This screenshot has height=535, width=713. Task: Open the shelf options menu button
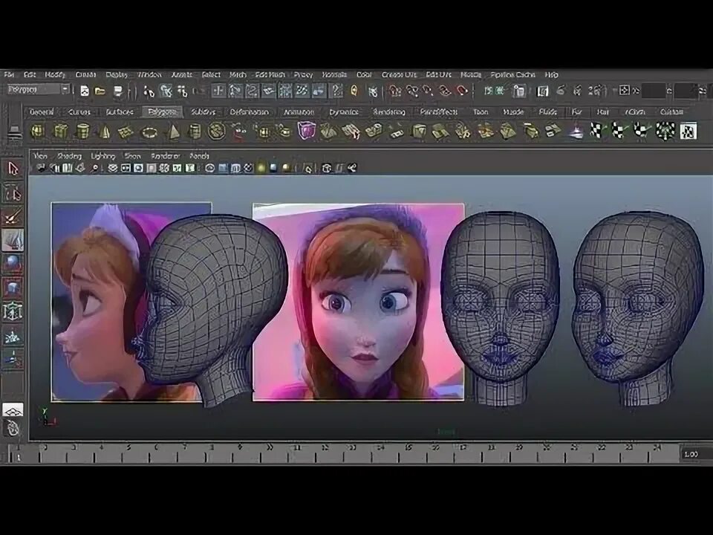(x=14, y=132)
